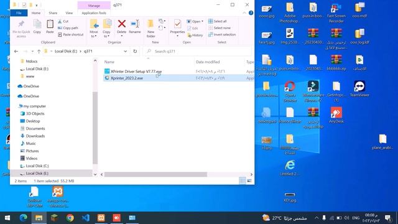Image resolution: width=398 pixels, height=224 pixels.
Task: Click the New folder icon
Action: [x=150, y=24]
